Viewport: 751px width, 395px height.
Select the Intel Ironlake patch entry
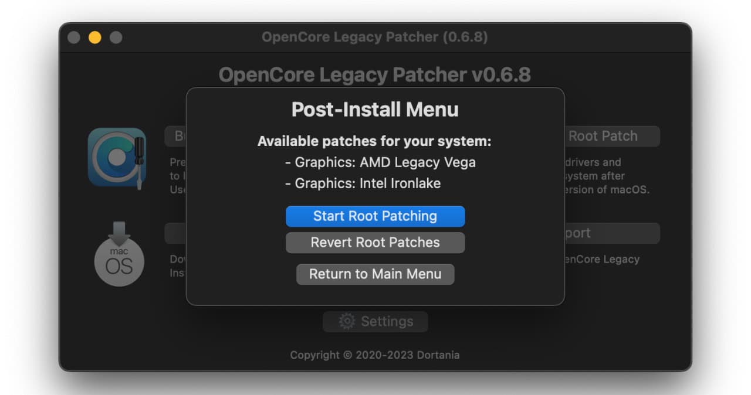pos(363,183)
